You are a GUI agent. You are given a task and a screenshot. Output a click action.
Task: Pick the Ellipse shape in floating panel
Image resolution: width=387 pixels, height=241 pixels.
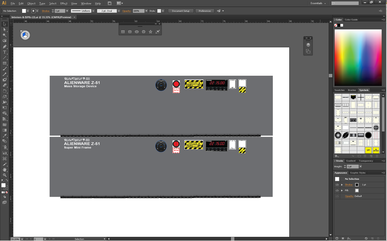[x=137, y=32]
